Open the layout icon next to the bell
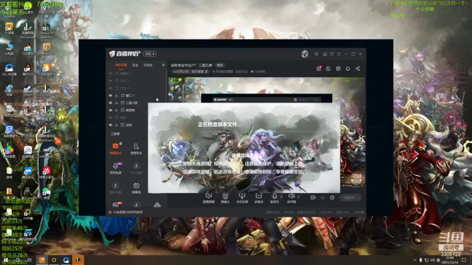472x265 pixels. click(338, 68)
